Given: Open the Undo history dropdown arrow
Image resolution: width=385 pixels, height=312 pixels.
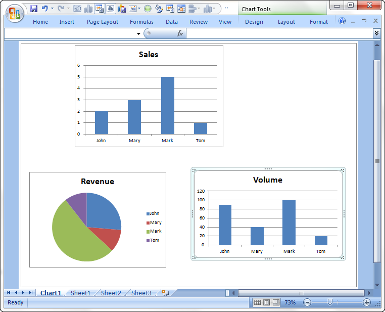Looking at the screenshot, I should pos(52,9).
